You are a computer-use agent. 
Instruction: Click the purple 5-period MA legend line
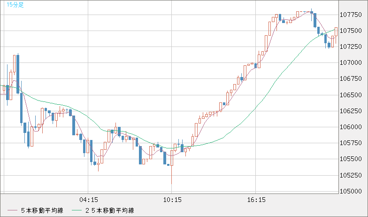12,210
